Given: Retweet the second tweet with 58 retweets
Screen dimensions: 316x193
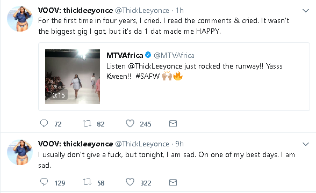Looking at the screenshot, I should coord(87,182).
